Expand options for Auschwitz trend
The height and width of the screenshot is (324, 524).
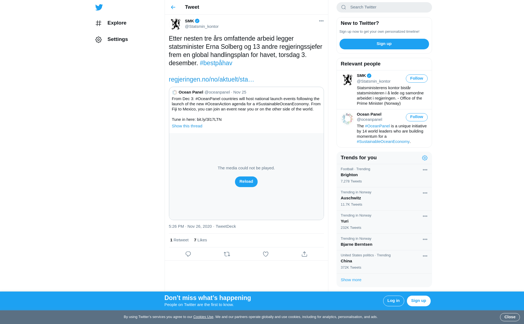coord(425,193)
